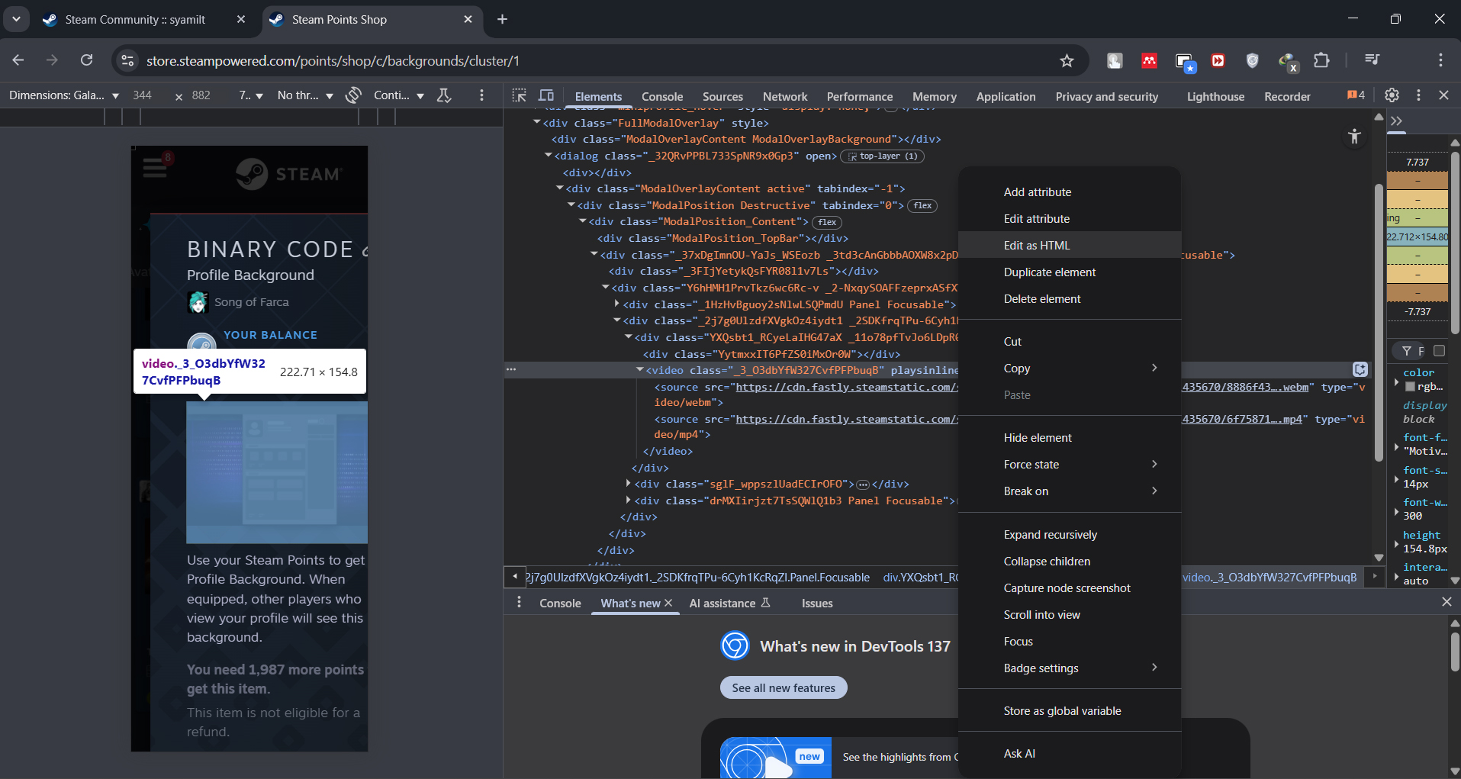Select Store as global variable
1461x779 pixels.
(1070, 711)
